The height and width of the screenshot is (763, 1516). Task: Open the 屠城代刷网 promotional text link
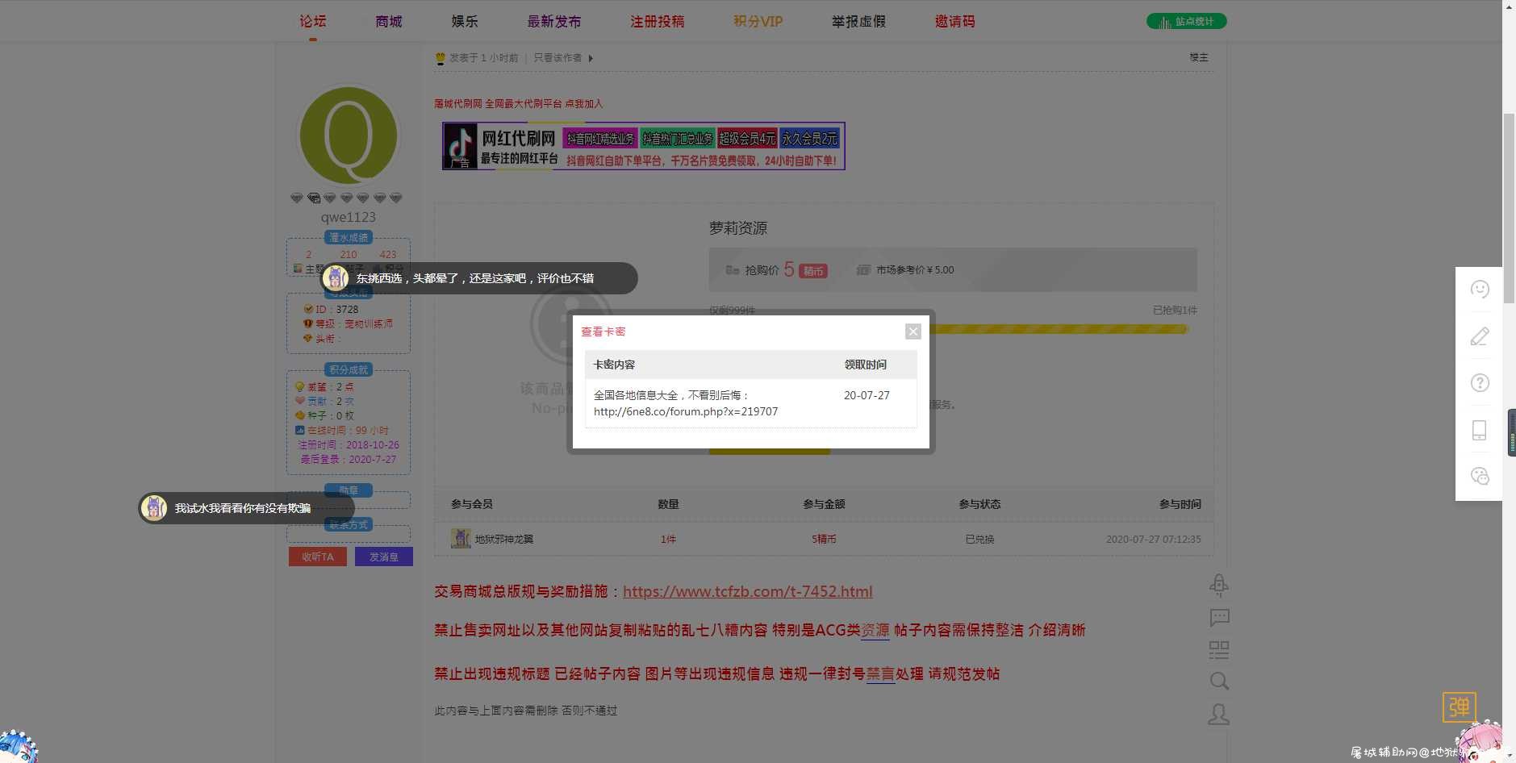[x=518, y=103]
